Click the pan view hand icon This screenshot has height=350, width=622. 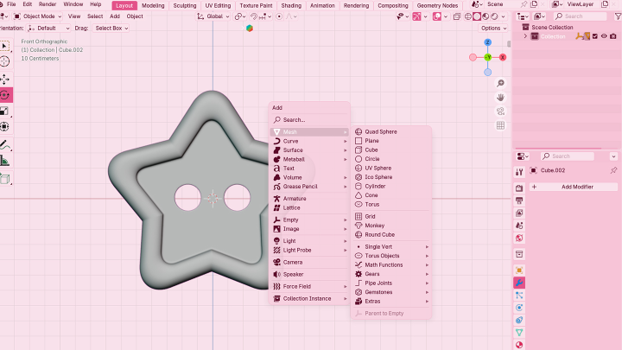point(500,97)
